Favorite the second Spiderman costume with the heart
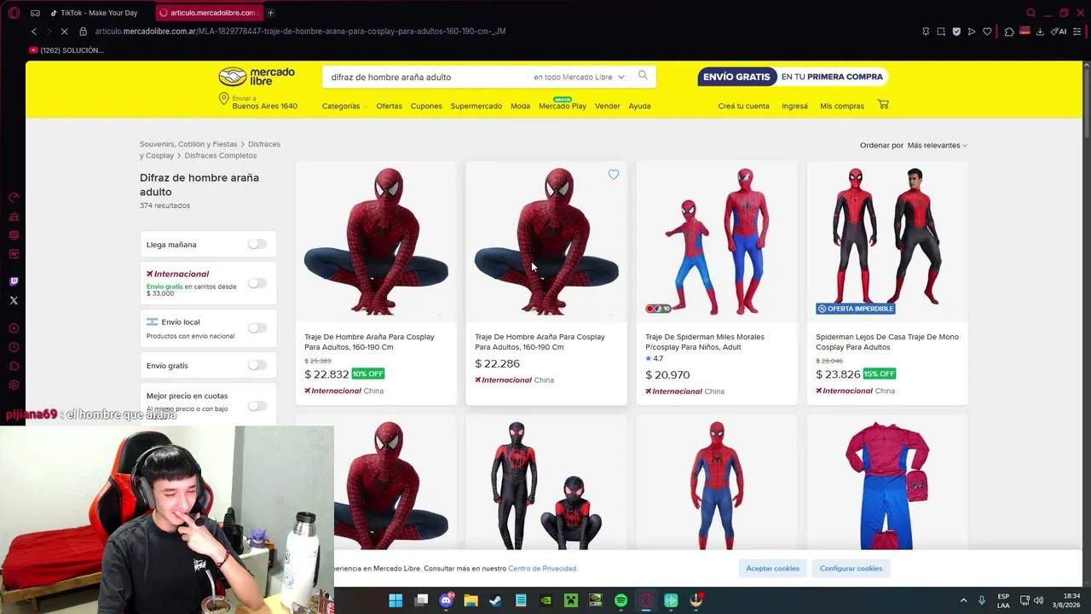Screen dimensions: 1091x614 [614, 175]
